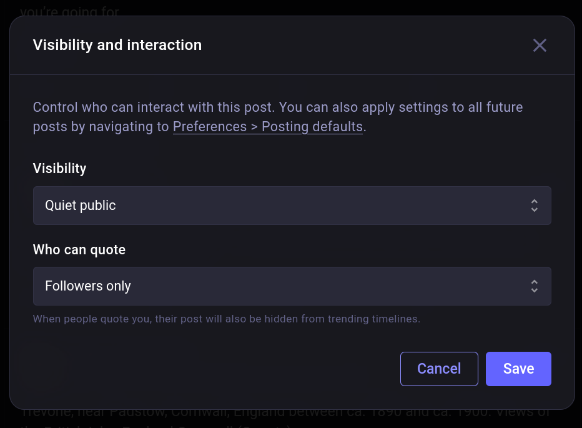582x428 pixels.
Task: Open the Visibility dropdown showing Quiet public
Action: click(292, 206)
